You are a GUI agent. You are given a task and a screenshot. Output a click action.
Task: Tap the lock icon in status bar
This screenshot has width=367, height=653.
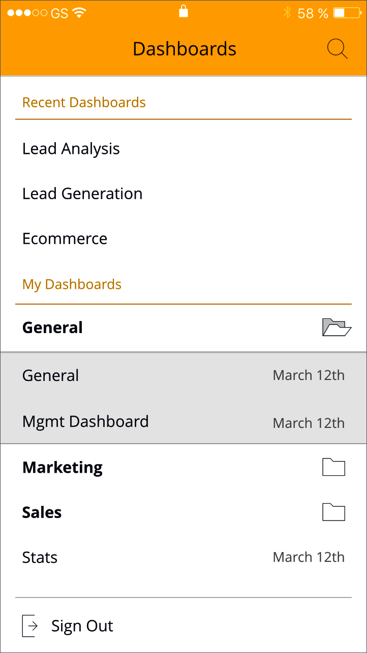point(183,12)
